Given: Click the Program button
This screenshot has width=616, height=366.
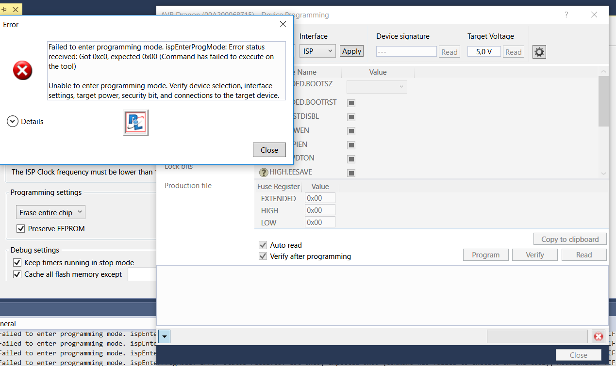Looking at the screenshot, I should [x=485, y=255].
